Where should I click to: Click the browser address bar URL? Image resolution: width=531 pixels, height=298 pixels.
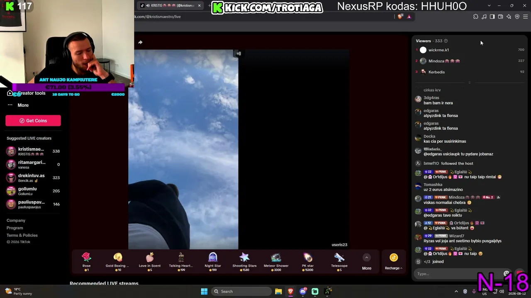coord(158,17)
